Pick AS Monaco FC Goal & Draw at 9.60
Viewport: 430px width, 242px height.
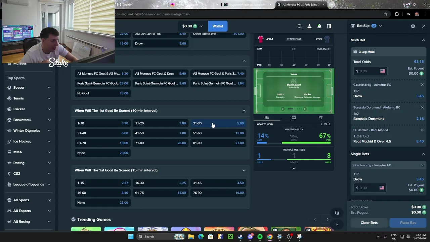160,73
